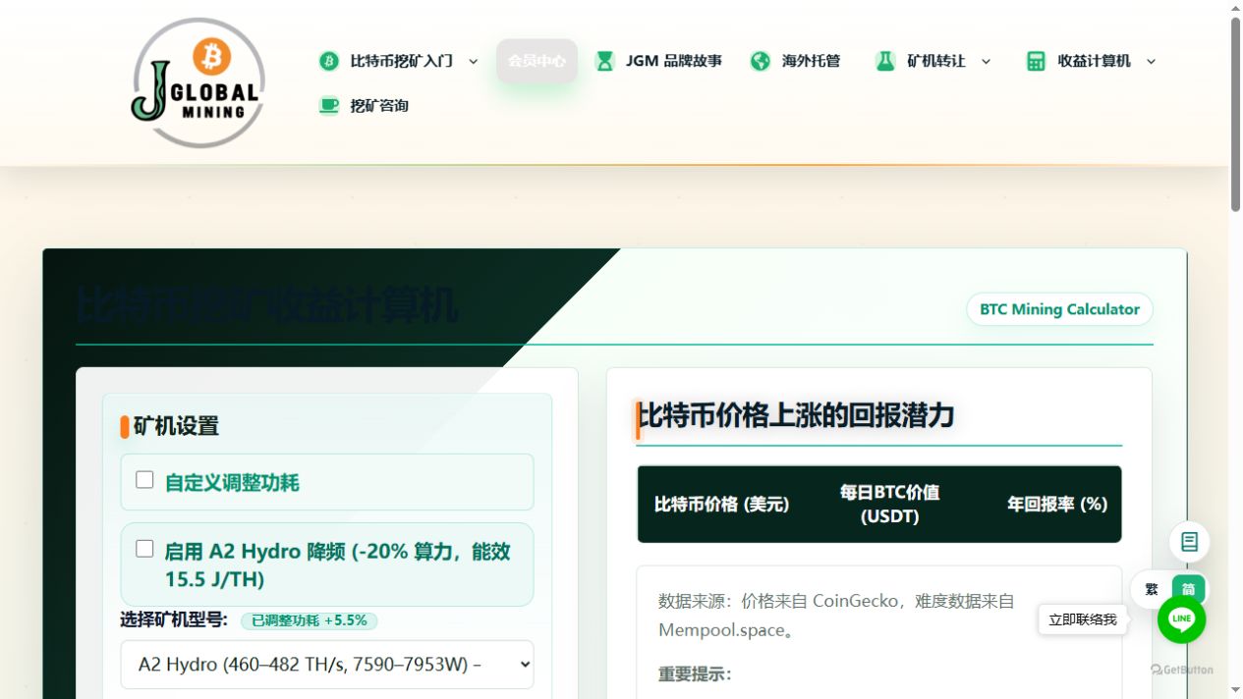1243x699 pixels.
Task: Click the flask icon beside 矿机转让
Action: coord(885,61)
